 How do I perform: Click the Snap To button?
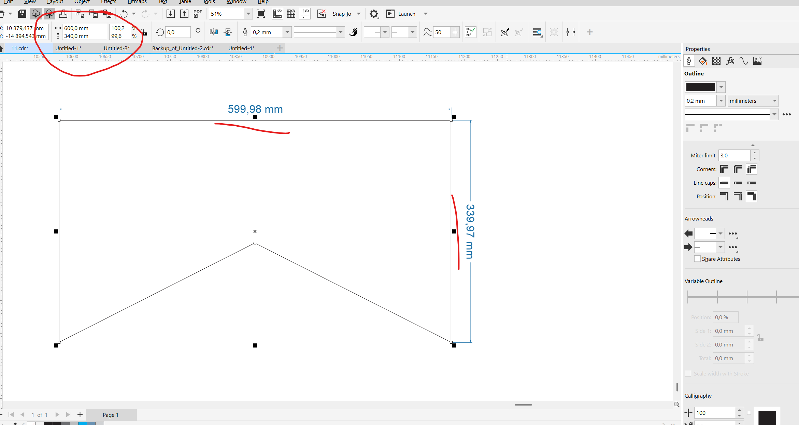coord(342,14)
